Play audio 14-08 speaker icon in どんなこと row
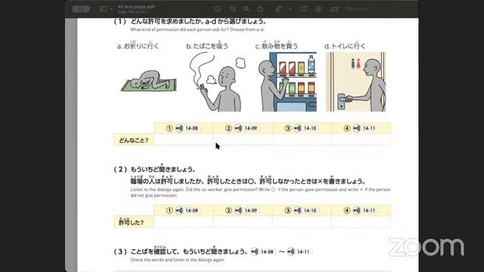 (x=179, y=128)
